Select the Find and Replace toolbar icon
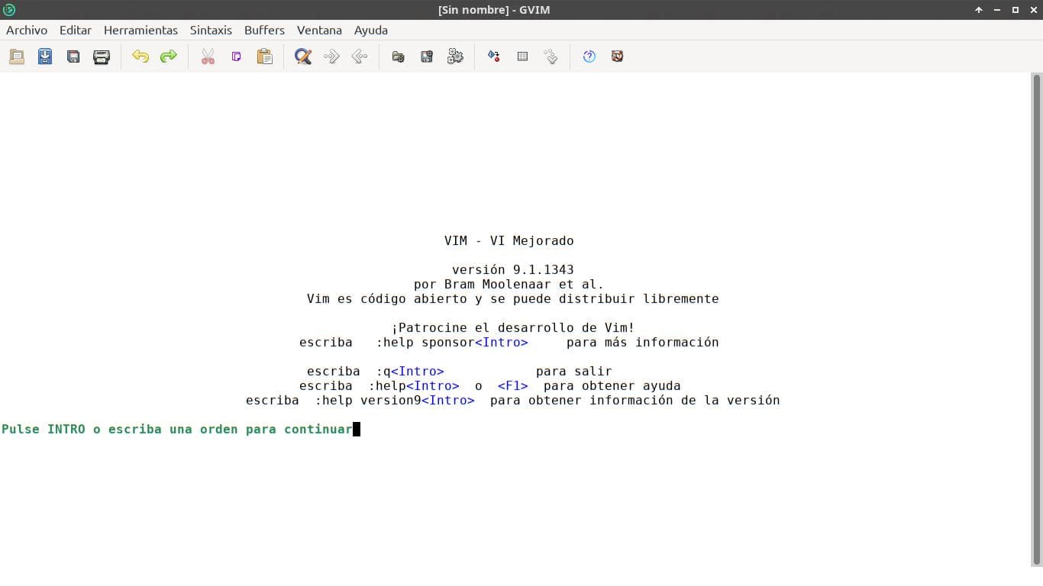The image size is (1043, 586). (302, 56)
